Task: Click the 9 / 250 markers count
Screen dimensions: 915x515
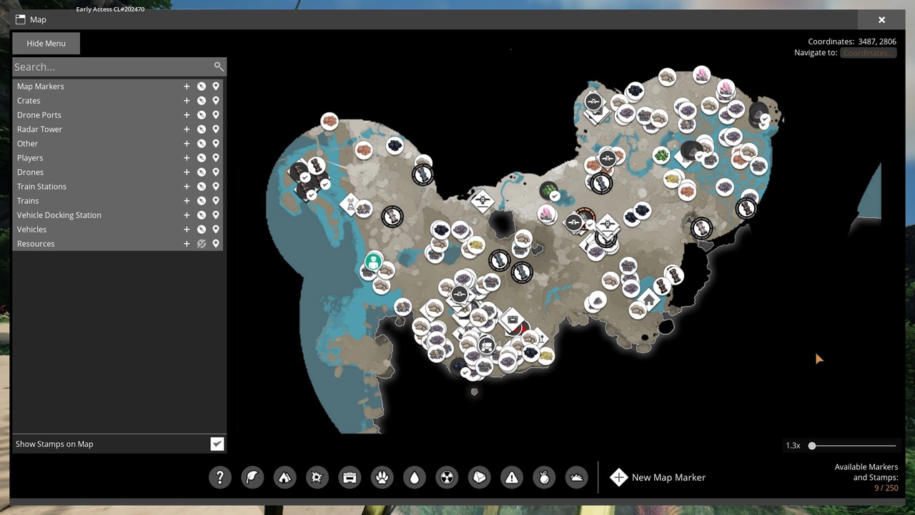Action: tap(886, 488)
